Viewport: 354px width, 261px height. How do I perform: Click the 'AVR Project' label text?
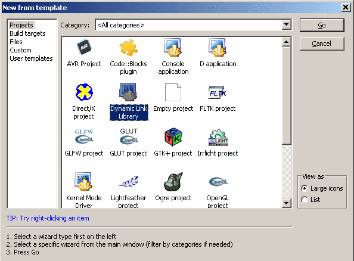pyautogui.click(x=84, y=64)
